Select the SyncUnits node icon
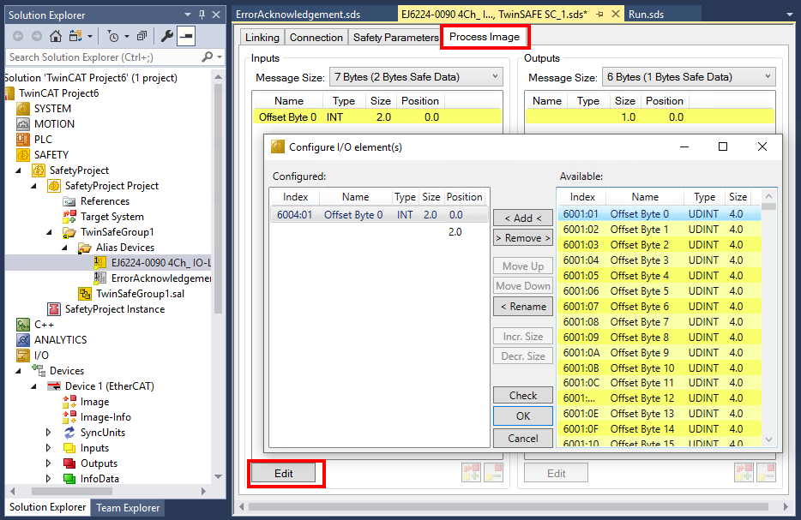801x520 pixels. point(69,433)
